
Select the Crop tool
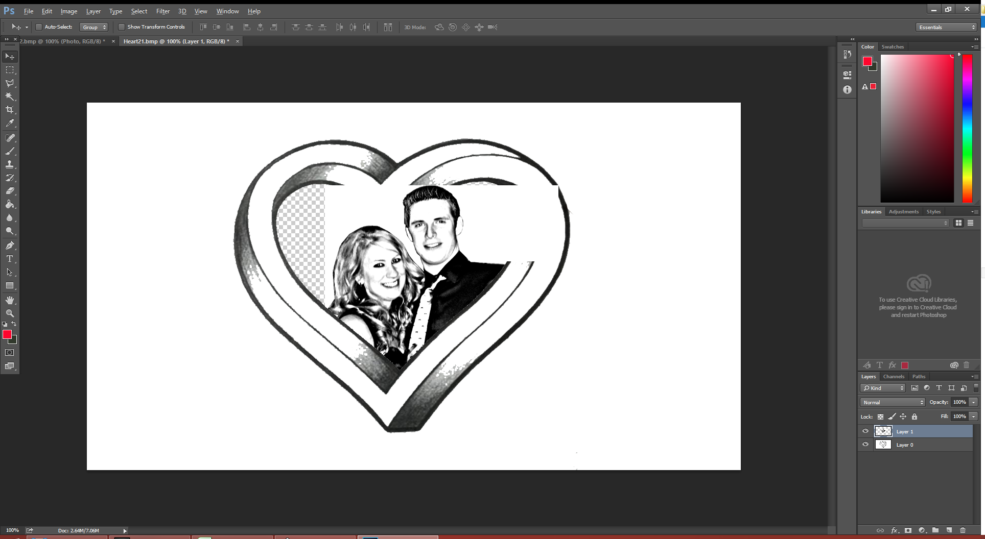(10, 110)
